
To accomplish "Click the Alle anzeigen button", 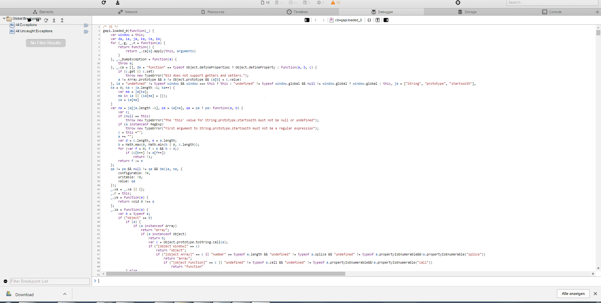I will point(573,294).
